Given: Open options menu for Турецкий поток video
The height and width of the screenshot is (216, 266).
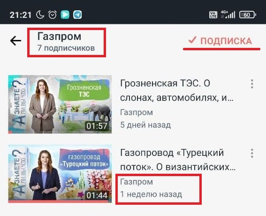Looking at the screenshot, I should coord(252,154).
